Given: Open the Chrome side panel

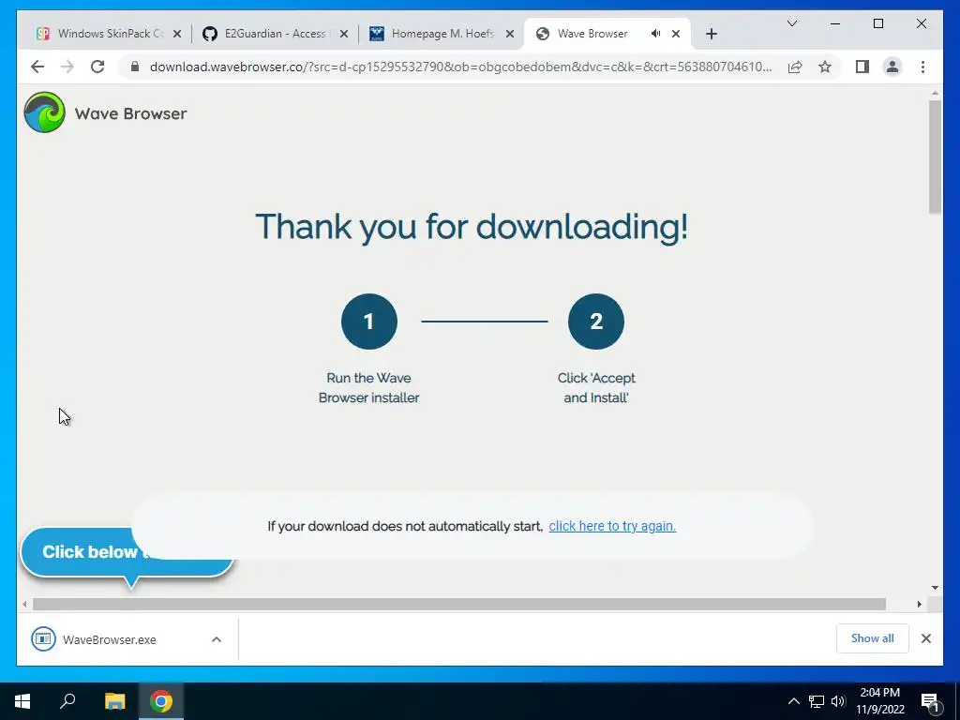Looking at the screenshot, I should [x=862, y=67].
